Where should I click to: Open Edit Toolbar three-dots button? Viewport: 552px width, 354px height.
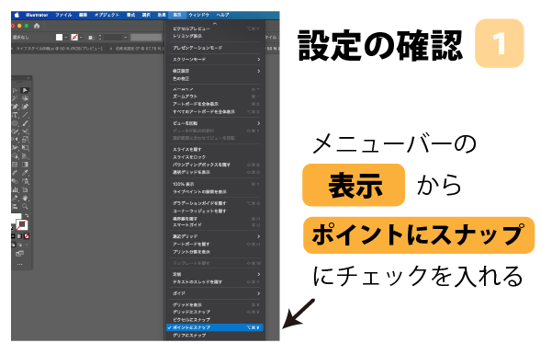point(19,264)
